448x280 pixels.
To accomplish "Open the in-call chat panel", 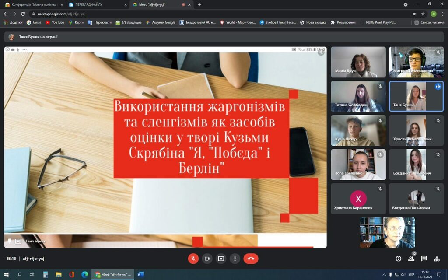I will tap(424, 259).
